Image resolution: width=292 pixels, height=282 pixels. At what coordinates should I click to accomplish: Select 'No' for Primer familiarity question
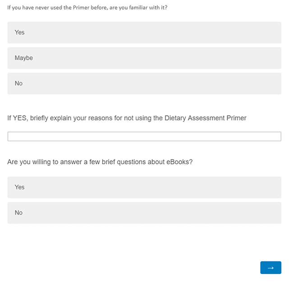(x=144, y=83)
